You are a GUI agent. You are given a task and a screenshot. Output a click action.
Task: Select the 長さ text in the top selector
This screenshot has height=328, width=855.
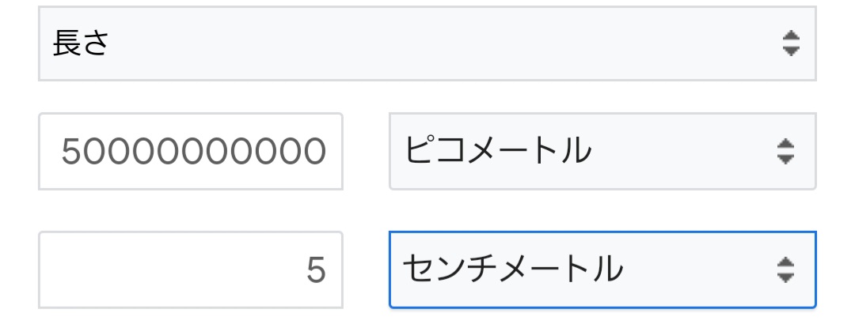coord(80,43)
